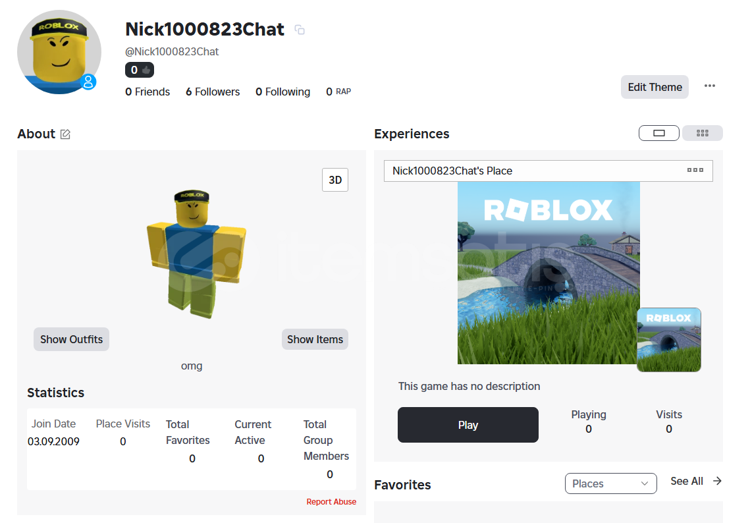Switch Experiences to slideshow view
Image resolution: width=750 pixels, height=523 pixels.
pyautogui.click(x=659, y=133)
